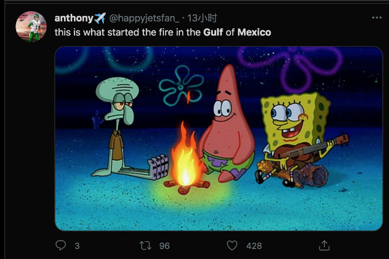The width and height of the screenshot is (389, 259).
Task: Click the tweet text about the fire
Action: point(163,32)
